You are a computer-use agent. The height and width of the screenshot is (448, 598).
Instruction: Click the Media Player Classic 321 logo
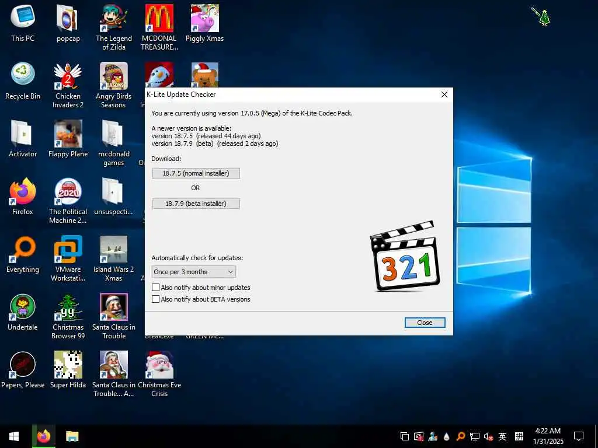click(x=404, y=257)
